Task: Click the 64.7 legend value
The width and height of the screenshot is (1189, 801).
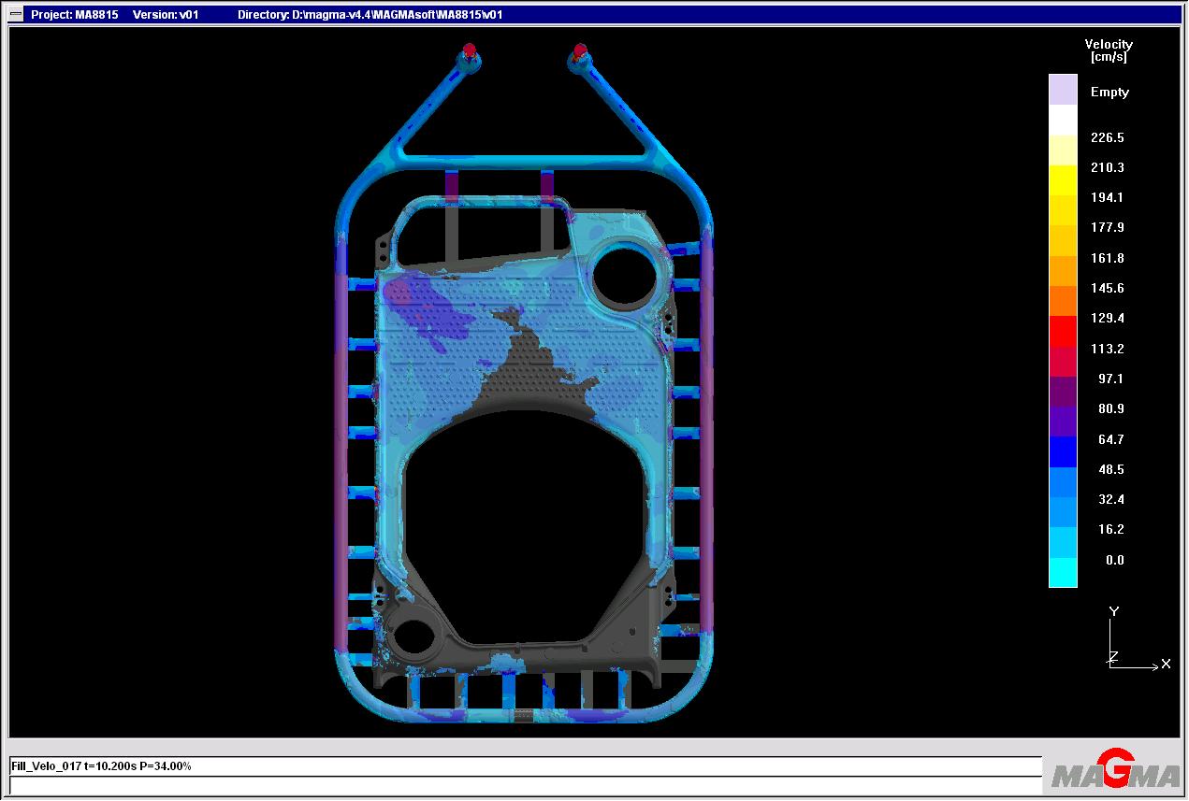Action: pos(1110,439)
